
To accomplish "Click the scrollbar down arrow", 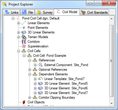I will [x=112, y=104].
